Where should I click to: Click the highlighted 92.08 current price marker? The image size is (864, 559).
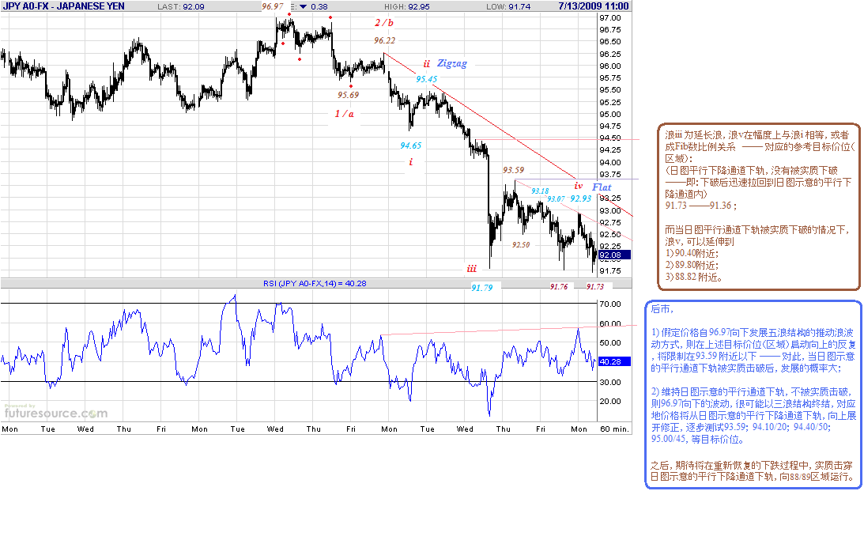(614, 255)
